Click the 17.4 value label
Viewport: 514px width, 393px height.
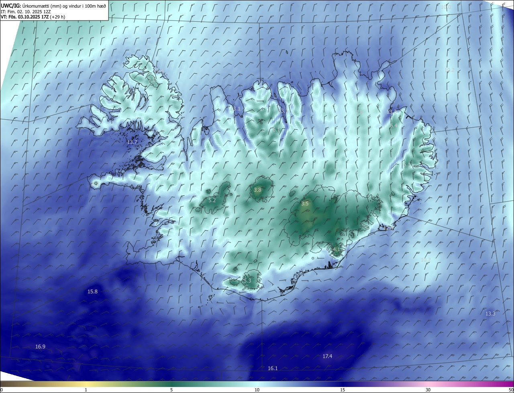[x=327, y=356]
